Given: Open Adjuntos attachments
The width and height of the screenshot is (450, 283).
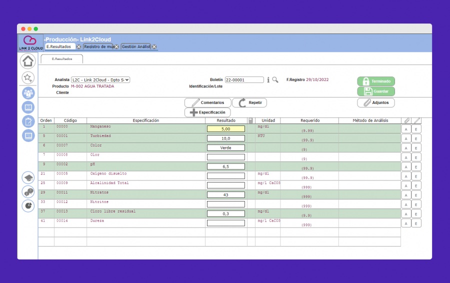Looking at the screenshot, I should coord(376,102).
